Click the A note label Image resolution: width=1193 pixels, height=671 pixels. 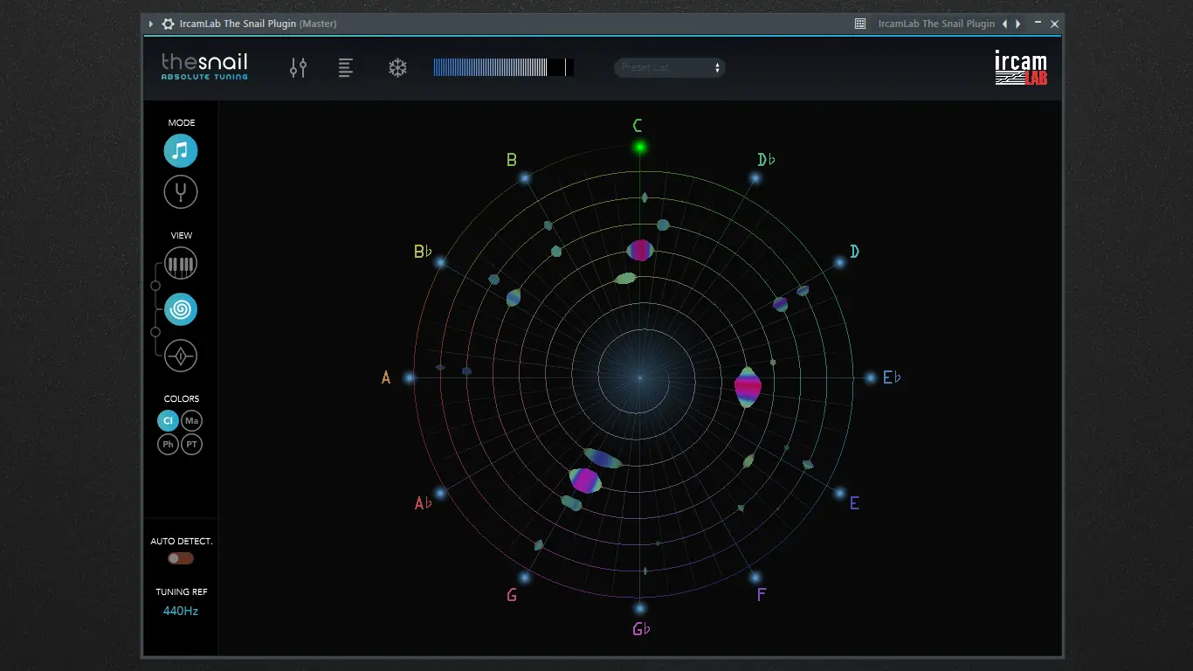coord(386,377)
